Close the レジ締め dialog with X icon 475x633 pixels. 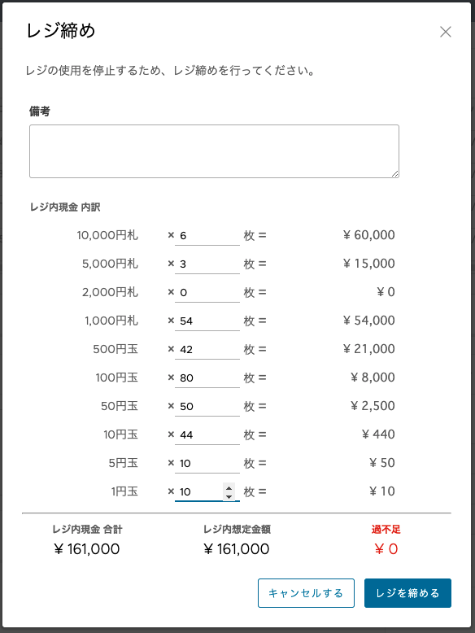tap(446, 32)
